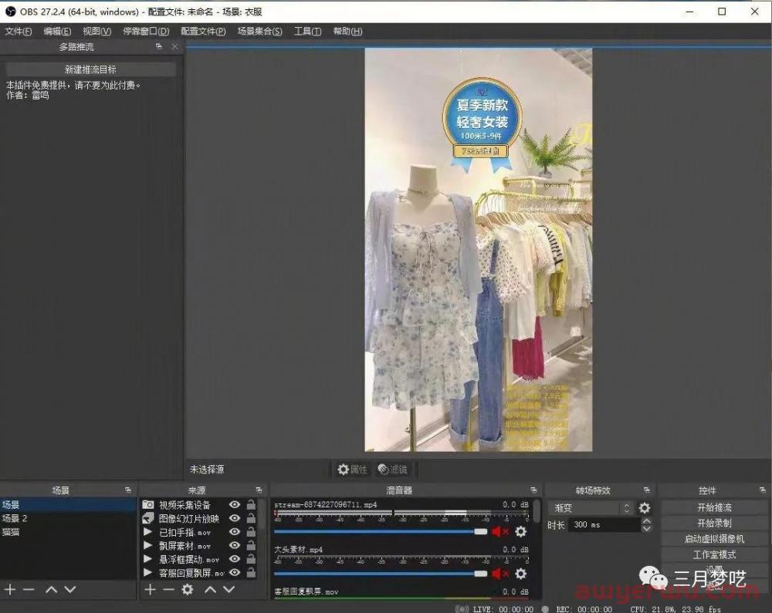Hide the 视频采集设备 source
Image resolution: width=772 pixels, height=613 pixels.
(235, 505)
